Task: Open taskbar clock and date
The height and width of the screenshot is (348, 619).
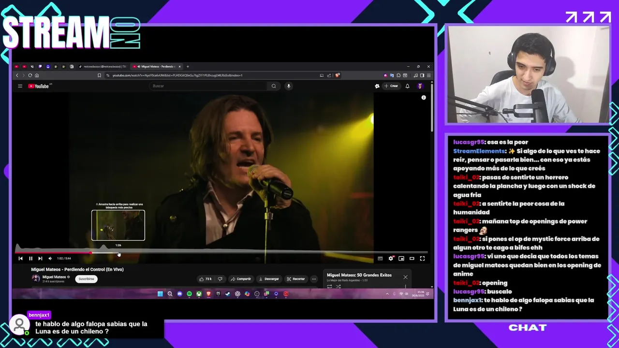Action: [x=419, y=294]
